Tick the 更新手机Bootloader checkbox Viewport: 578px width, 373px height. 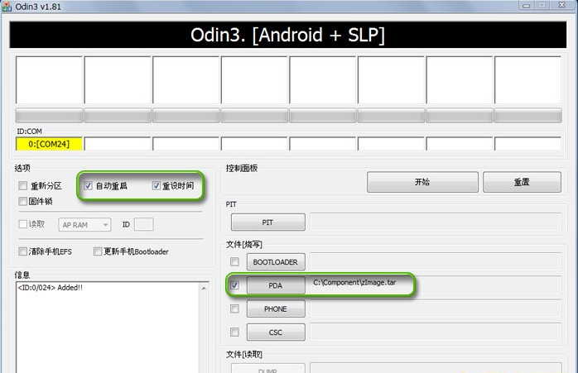98,251
